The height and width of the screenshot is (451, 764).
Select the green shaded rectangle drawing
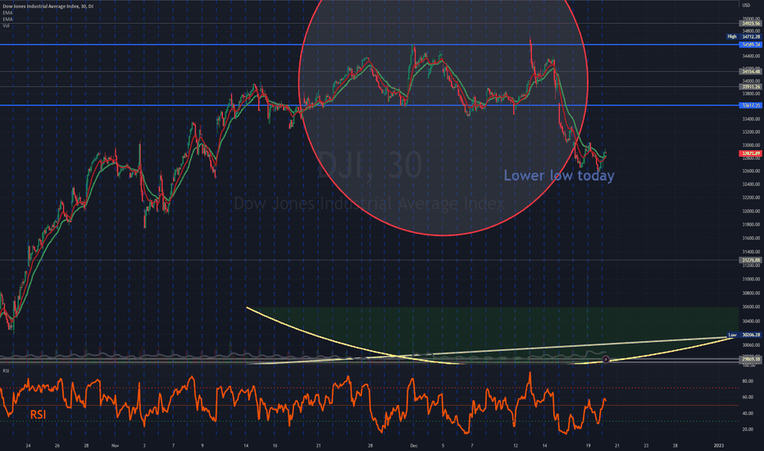(x=493, y=335)
